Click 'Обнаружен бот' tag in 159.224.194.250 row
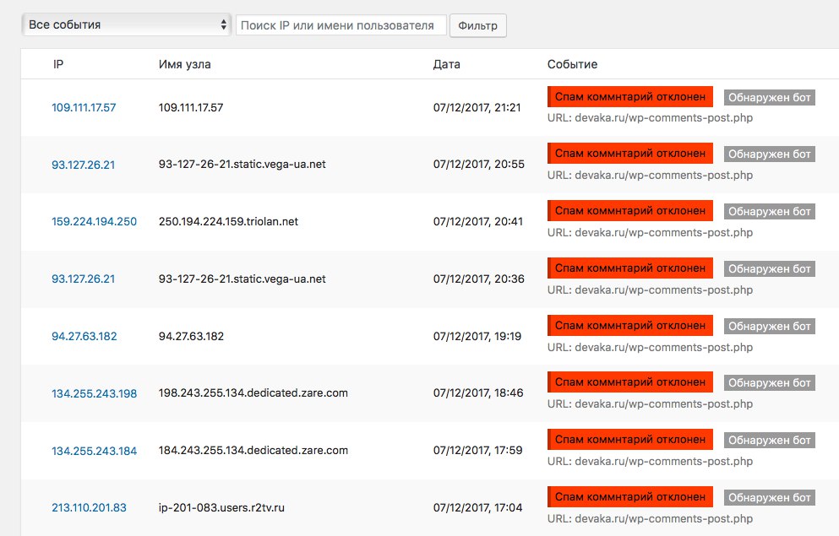 tap(770, 212)
